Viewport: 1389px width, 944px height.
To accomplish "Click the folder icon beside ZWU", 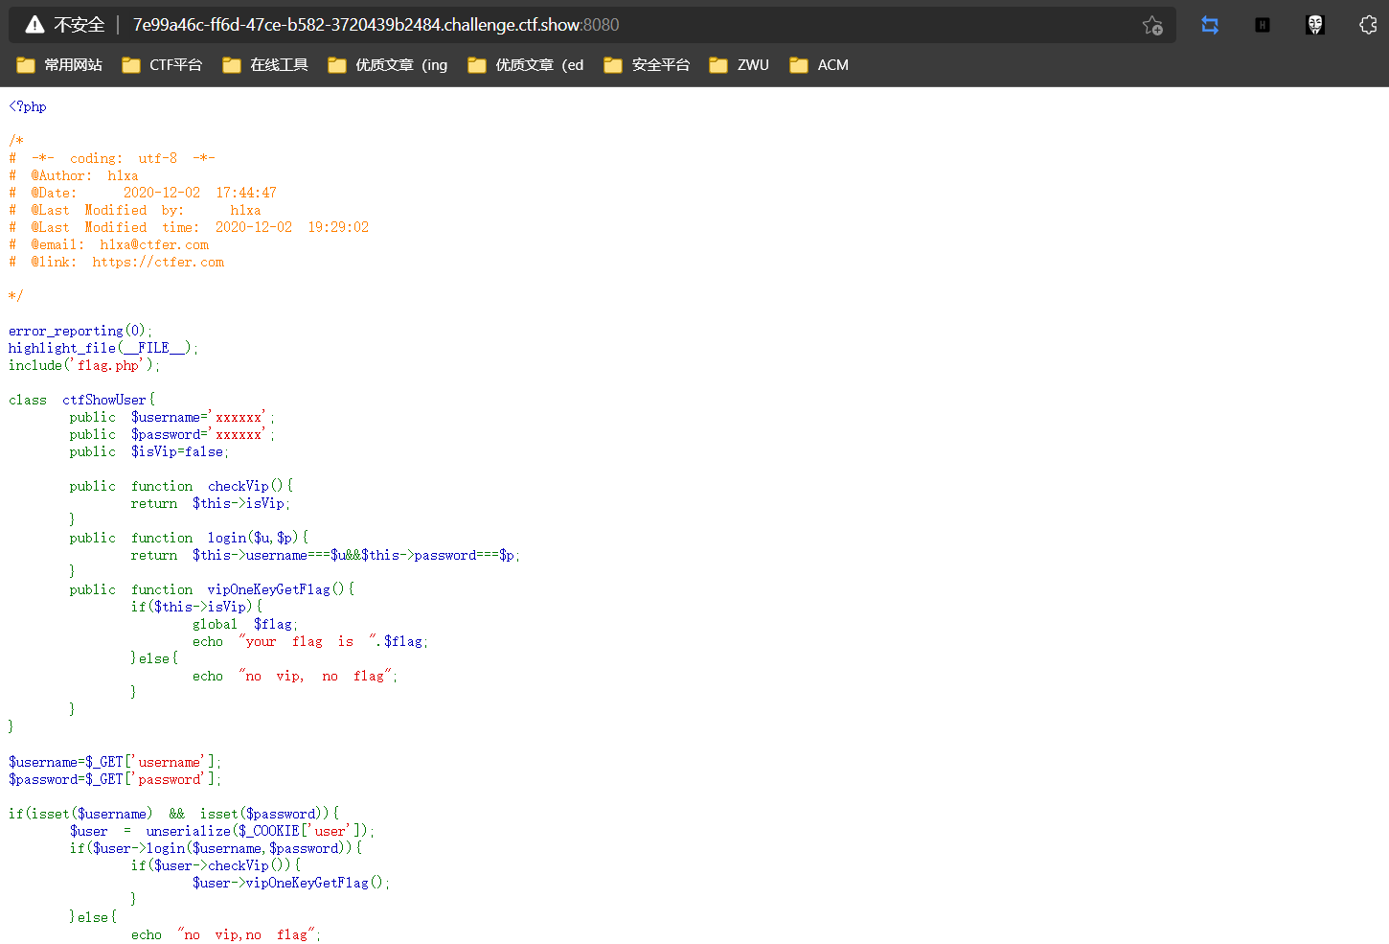I will [718, 65].
